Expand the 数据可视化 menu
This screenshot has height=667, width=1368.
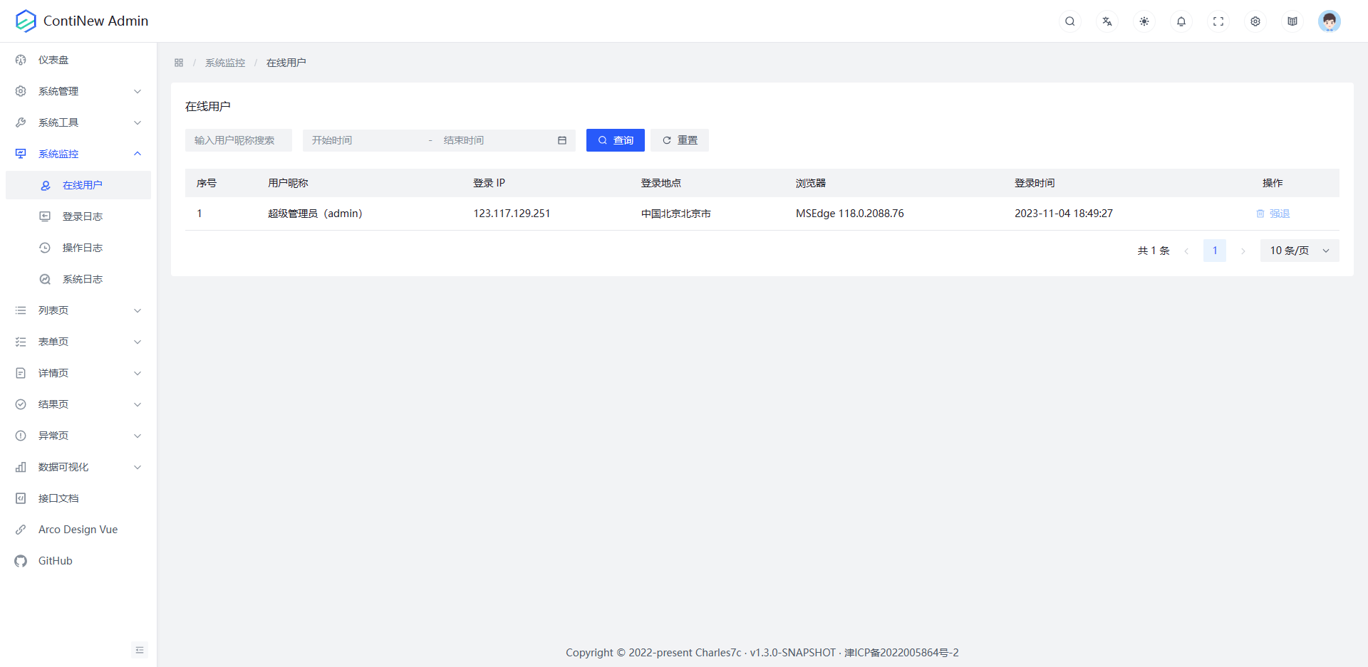tap(78, 466)
